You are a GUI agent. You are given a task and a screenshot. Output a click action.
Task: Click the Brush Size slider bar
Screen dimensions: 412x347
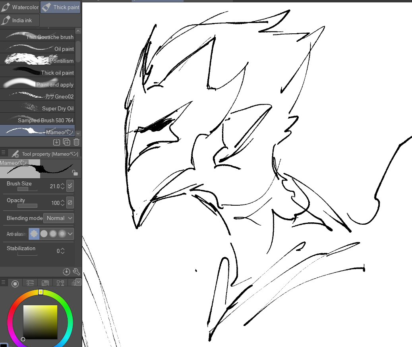(28, 189)
